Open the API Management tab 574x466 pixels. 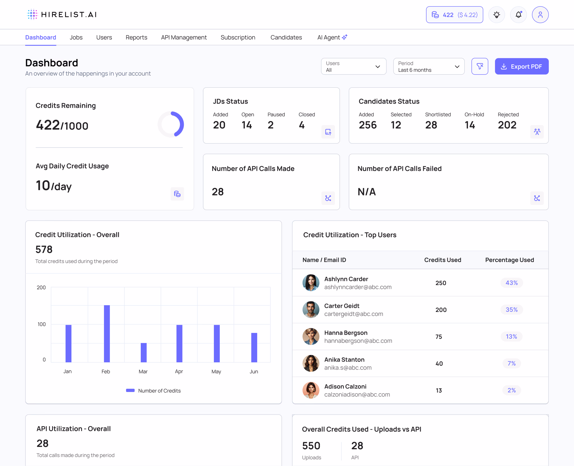(184, 37)
